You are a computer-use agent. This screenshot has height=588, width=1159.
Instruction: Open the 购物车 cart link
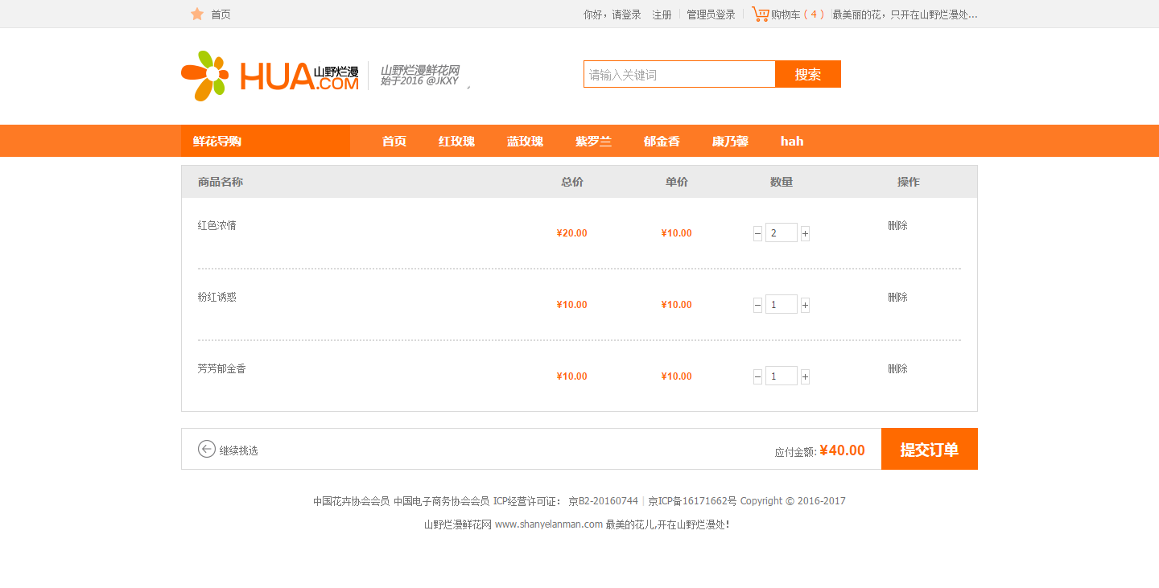click(786, 14)
